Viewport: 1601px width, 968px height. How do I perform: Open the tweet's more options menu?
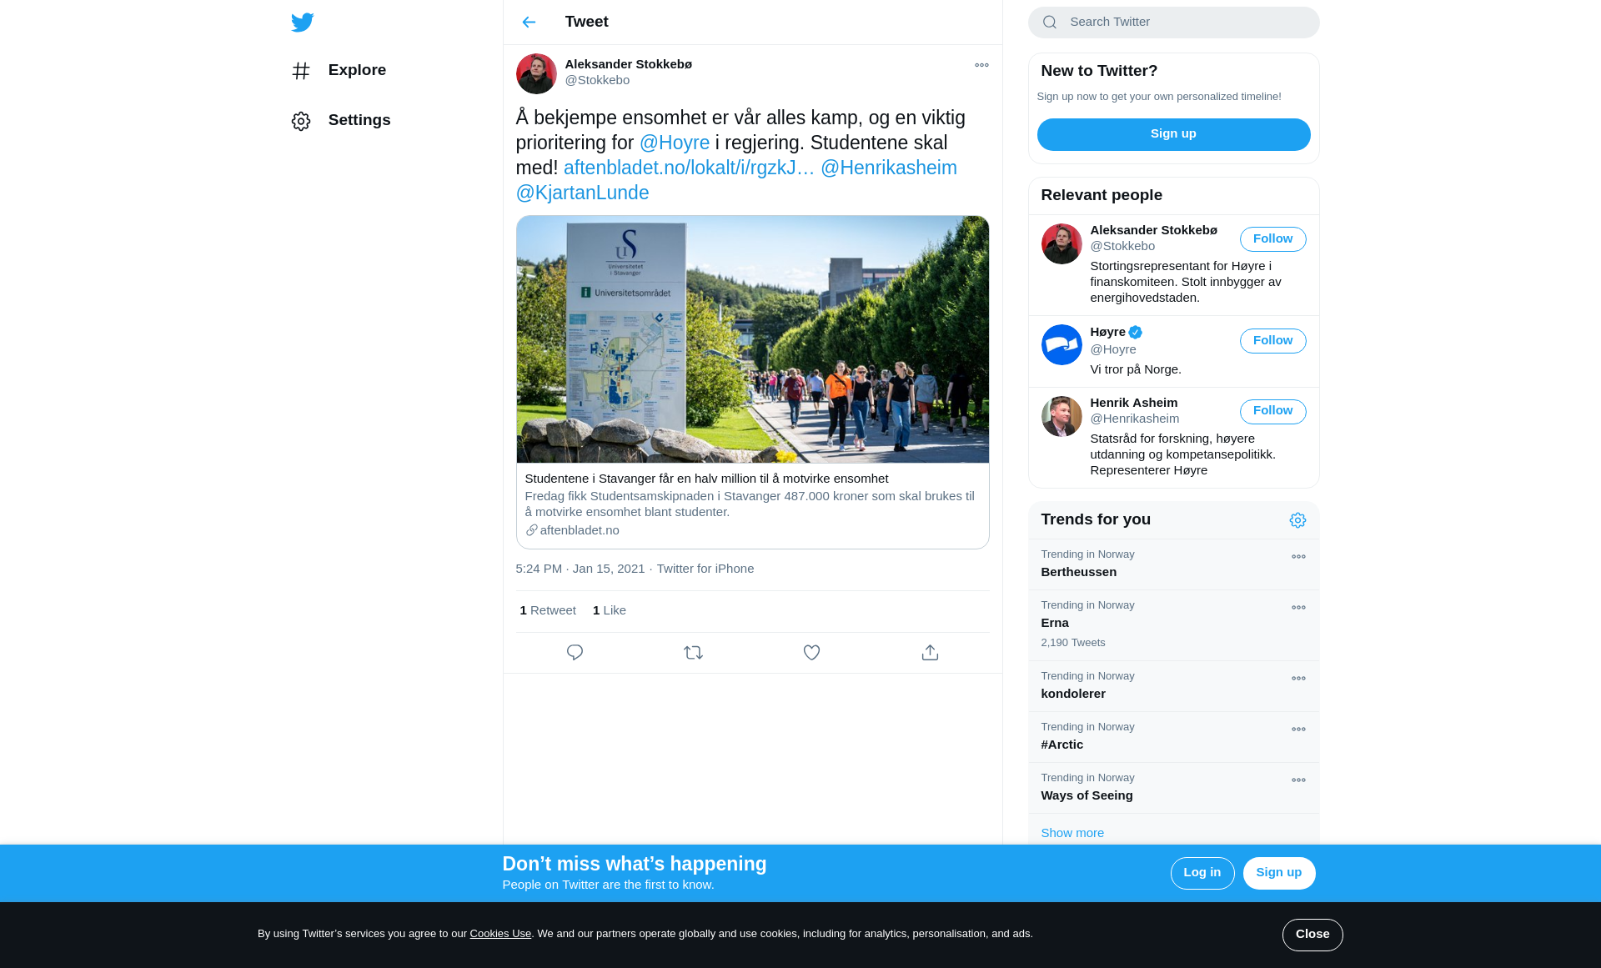click(x=981, y=65)
